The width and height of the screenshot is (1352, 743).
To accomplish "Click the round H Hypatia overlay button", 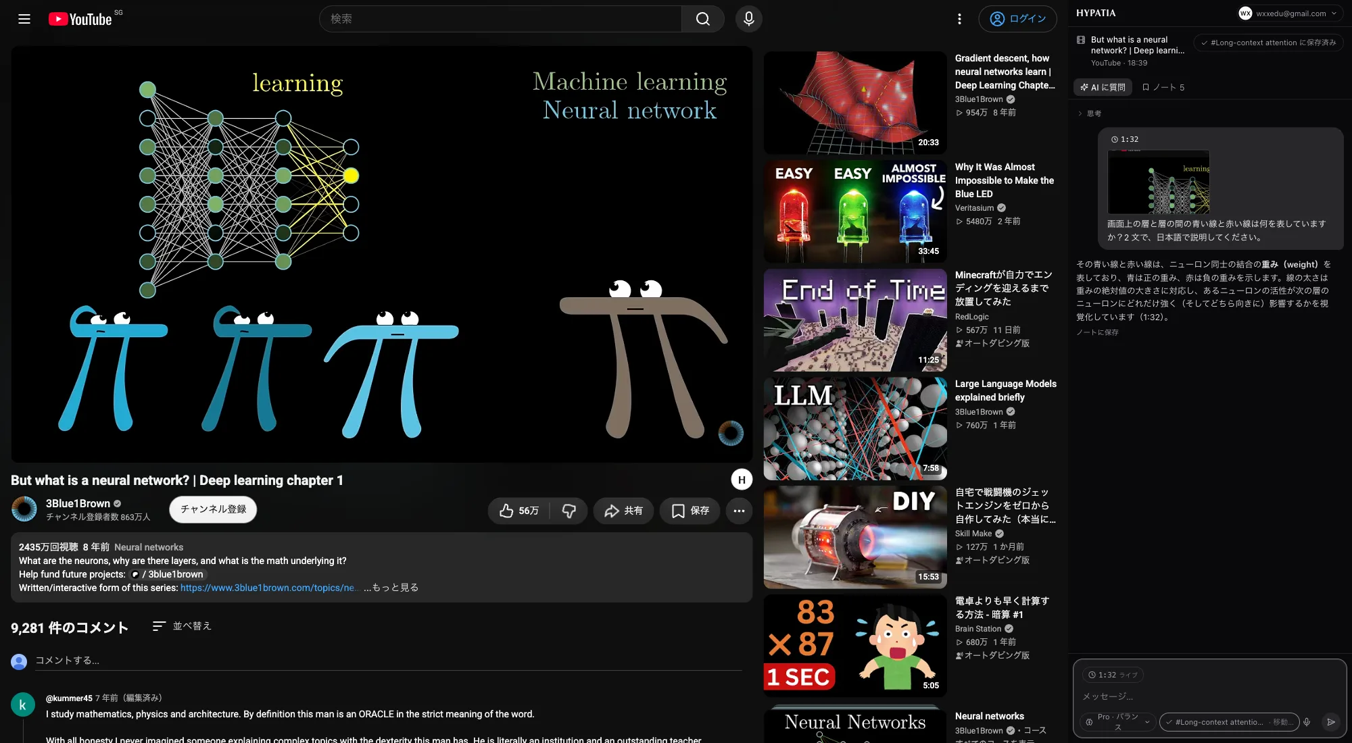I will coord(742,480).
